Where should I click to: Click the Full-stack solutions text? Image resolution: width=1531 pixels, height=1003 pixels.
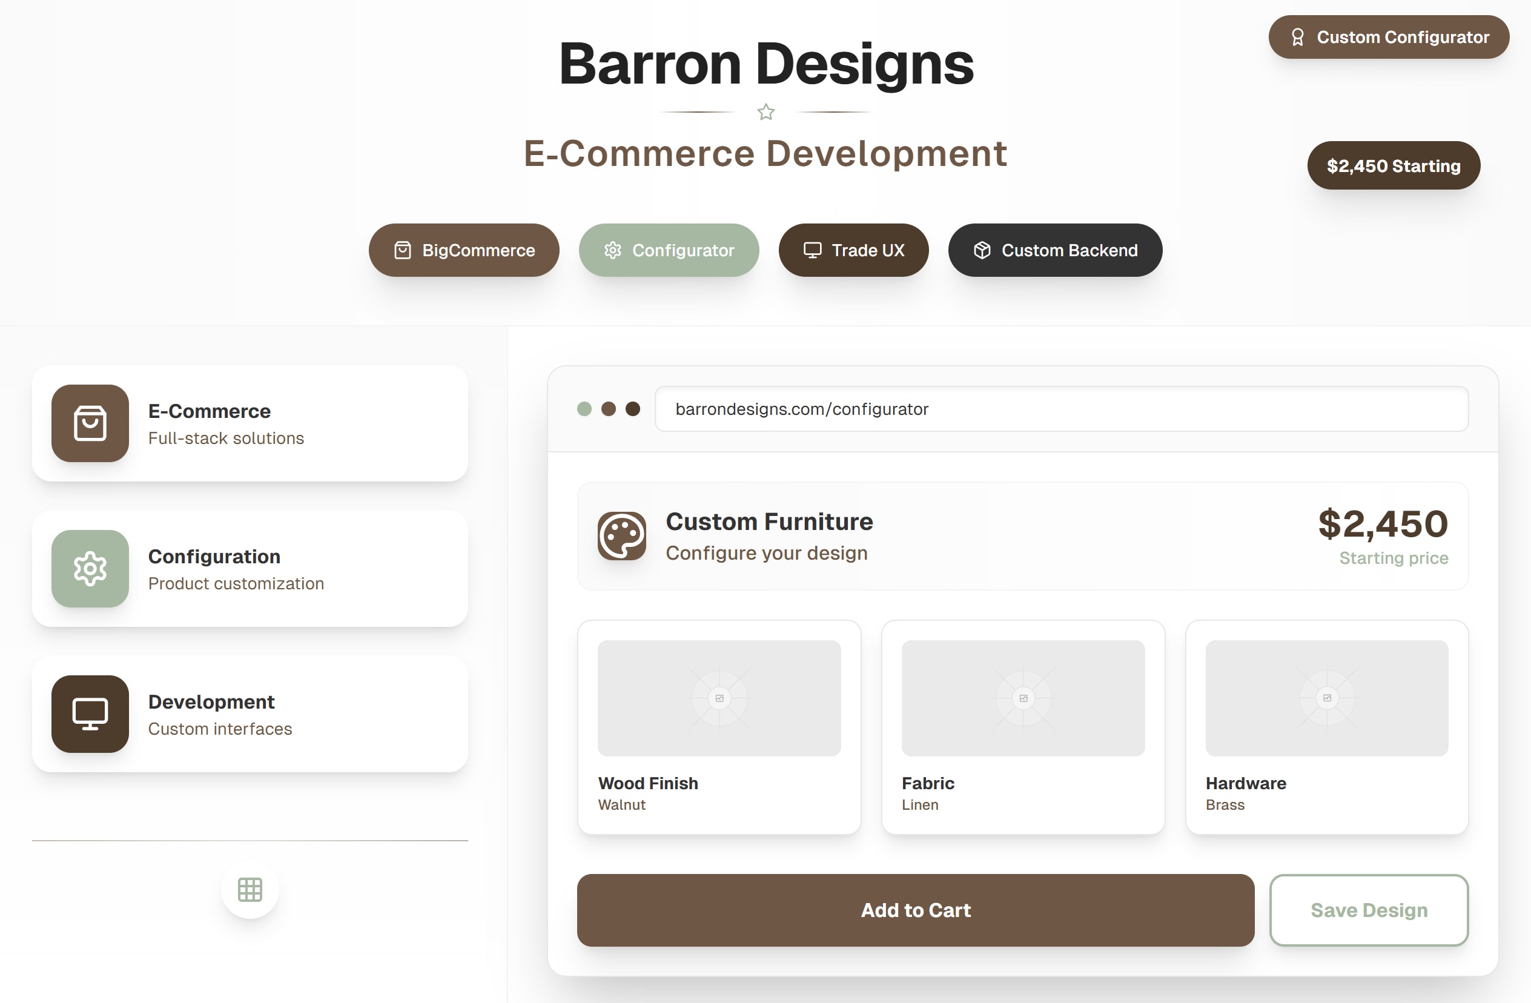pos(226,438)
